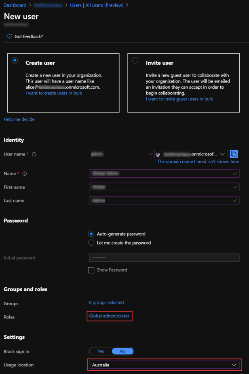Open the domain name dropdown
The width and height of the screenshot is (249, 374).
(194, 154)
